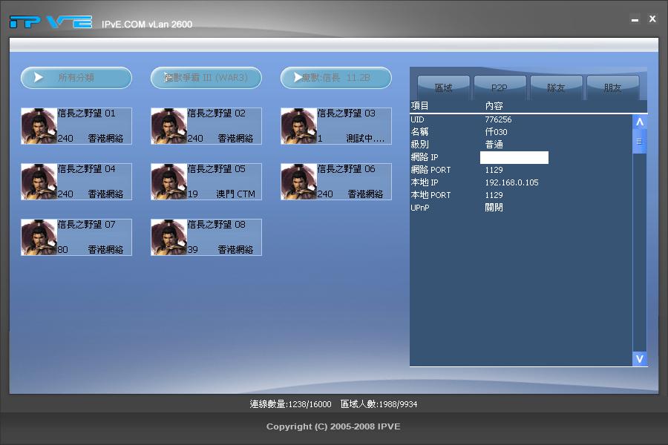The height and width of the screenshot is (445, 668).
Task: Select room title 信長之野望 04
Action: point(87,169)
